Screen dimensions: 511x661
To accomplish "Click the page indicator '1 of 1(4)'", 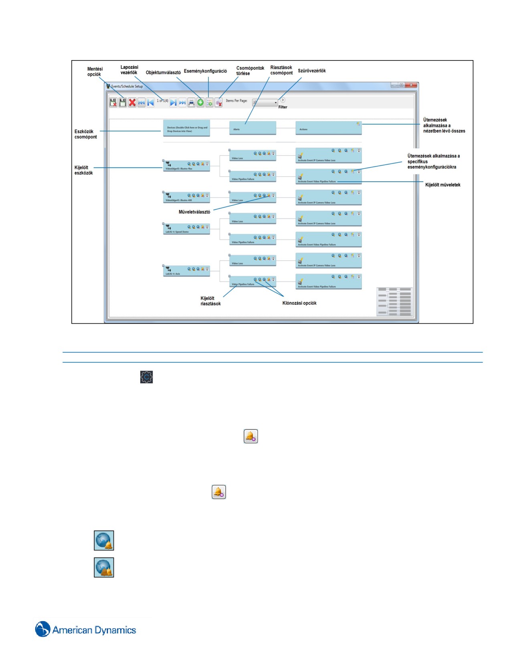I will [x=162, y=101].
